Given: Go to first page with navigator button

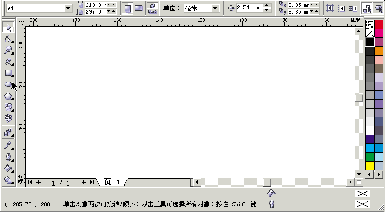Looking at the screenshot, I should [30, 182].
